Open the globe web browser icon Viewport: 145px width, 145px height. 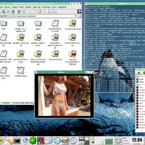[x=57, y=141]
